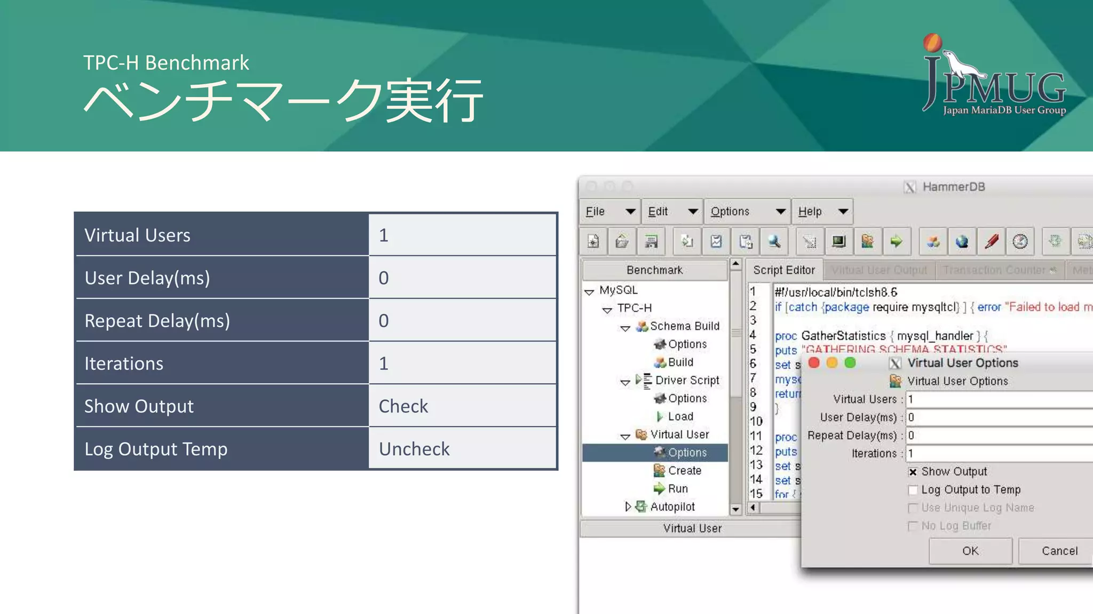Select the highlighted Options under Virtual User
This screenshot has width=1093, height=614.
coord(655,453)
